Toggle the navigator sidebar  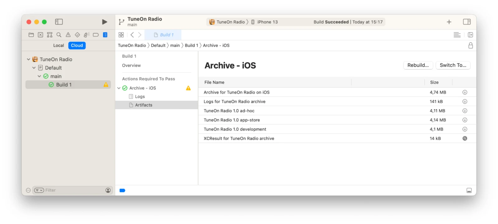(x=59, y=22)
